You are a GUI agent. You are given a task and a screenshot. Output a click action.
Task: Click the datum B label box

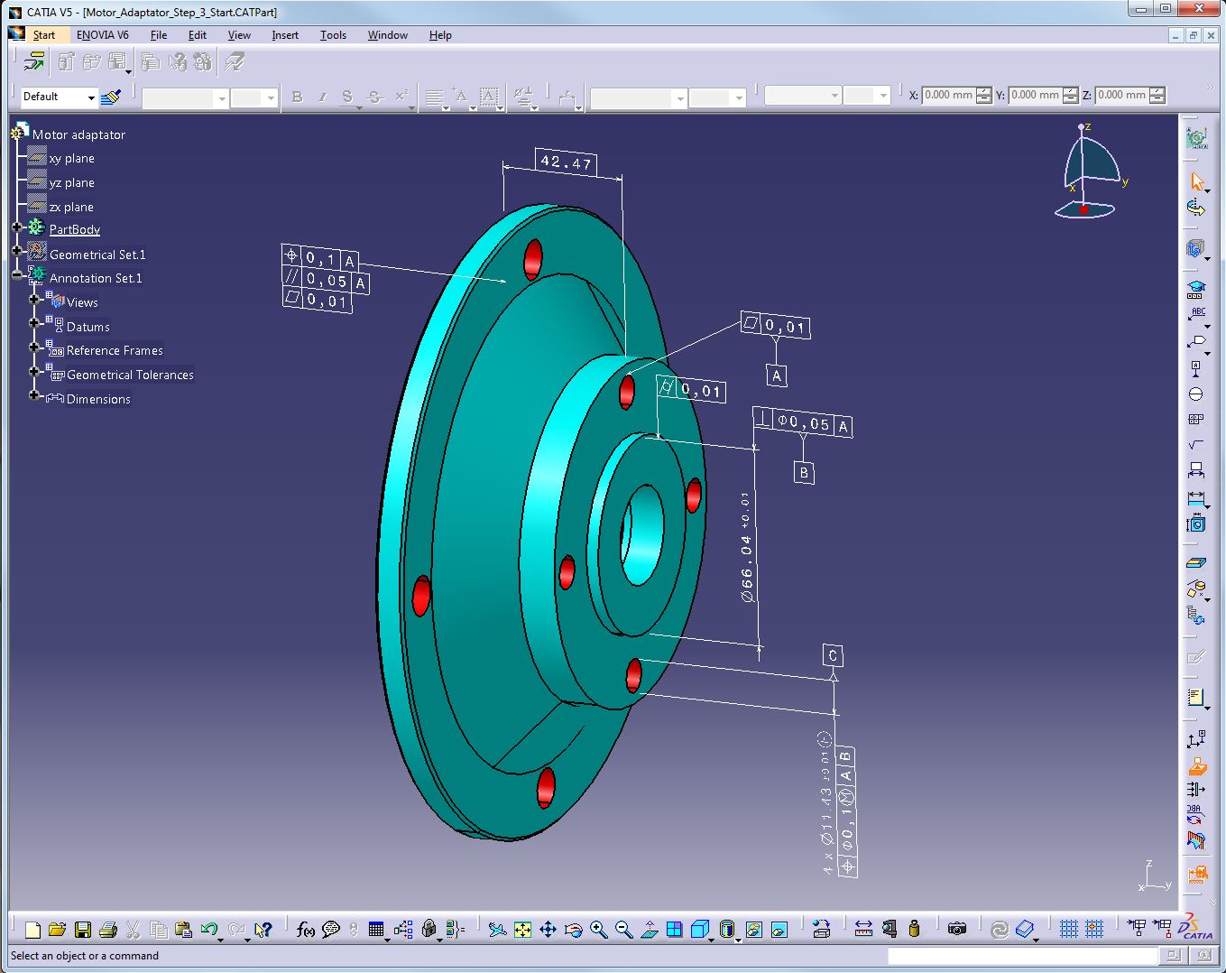click(804, 472)
